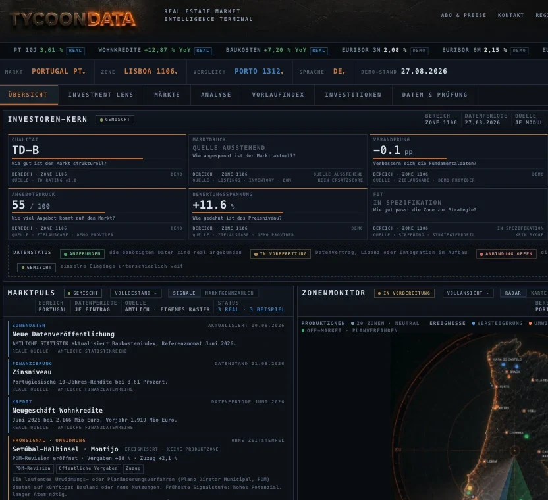
Task: Click the Demo-Stand 27.08.2026 date
Action: pyautogui.click(x=424, y=71)
